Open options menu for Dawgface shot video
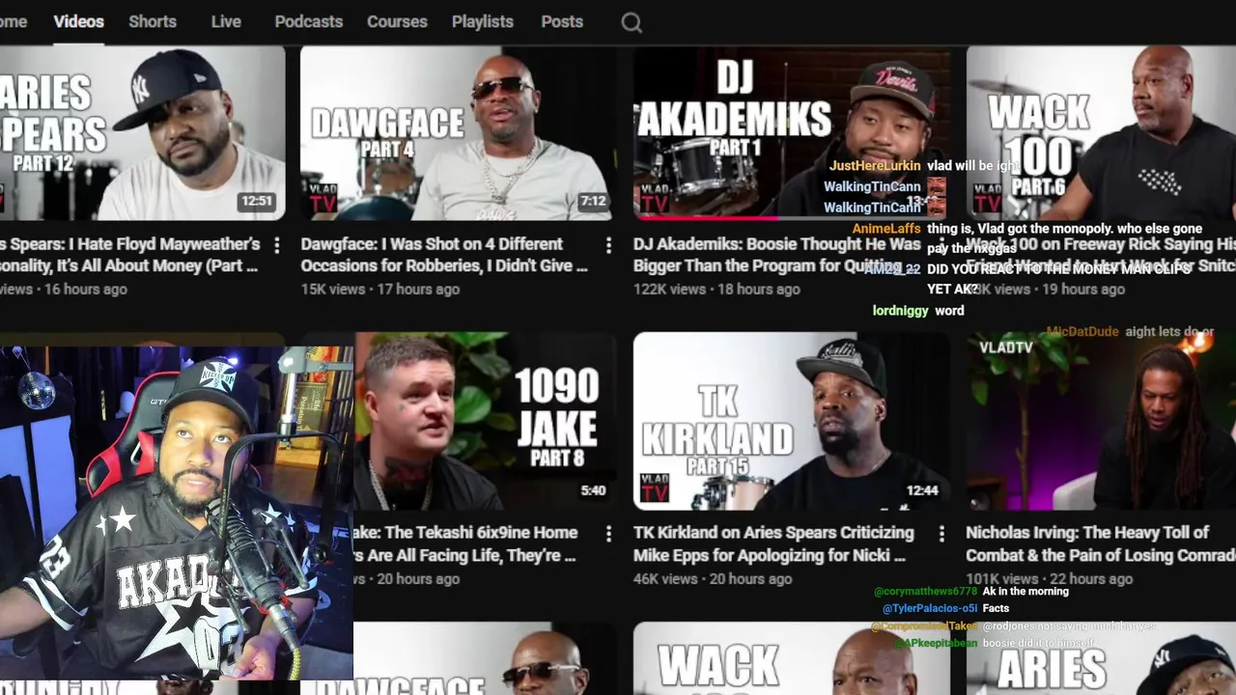 coord(608,246)
